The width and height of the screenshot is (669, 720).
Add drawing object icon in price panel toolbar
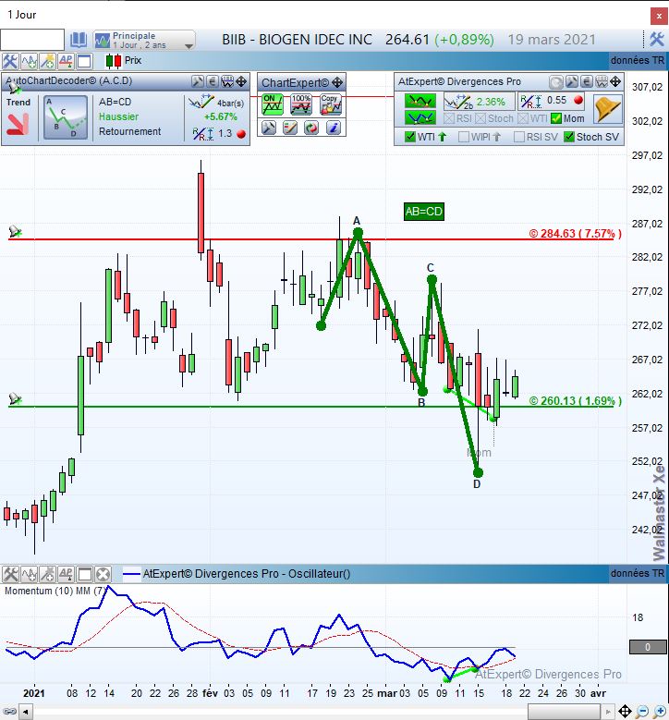point(47,61)
